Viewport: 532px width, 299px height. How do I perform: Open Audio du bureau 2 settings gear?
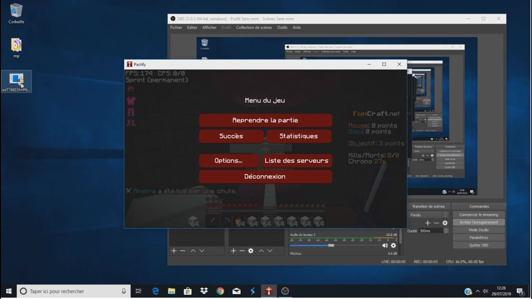point(393,245)
